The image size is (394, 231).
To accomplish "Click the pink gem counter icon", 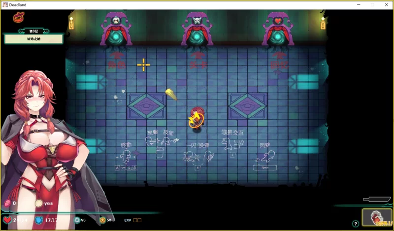I will (x=7, y=203).
